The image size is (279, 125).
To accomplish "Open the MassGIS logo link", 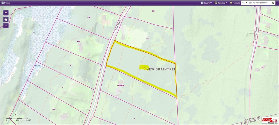I will tap(270, 120).
